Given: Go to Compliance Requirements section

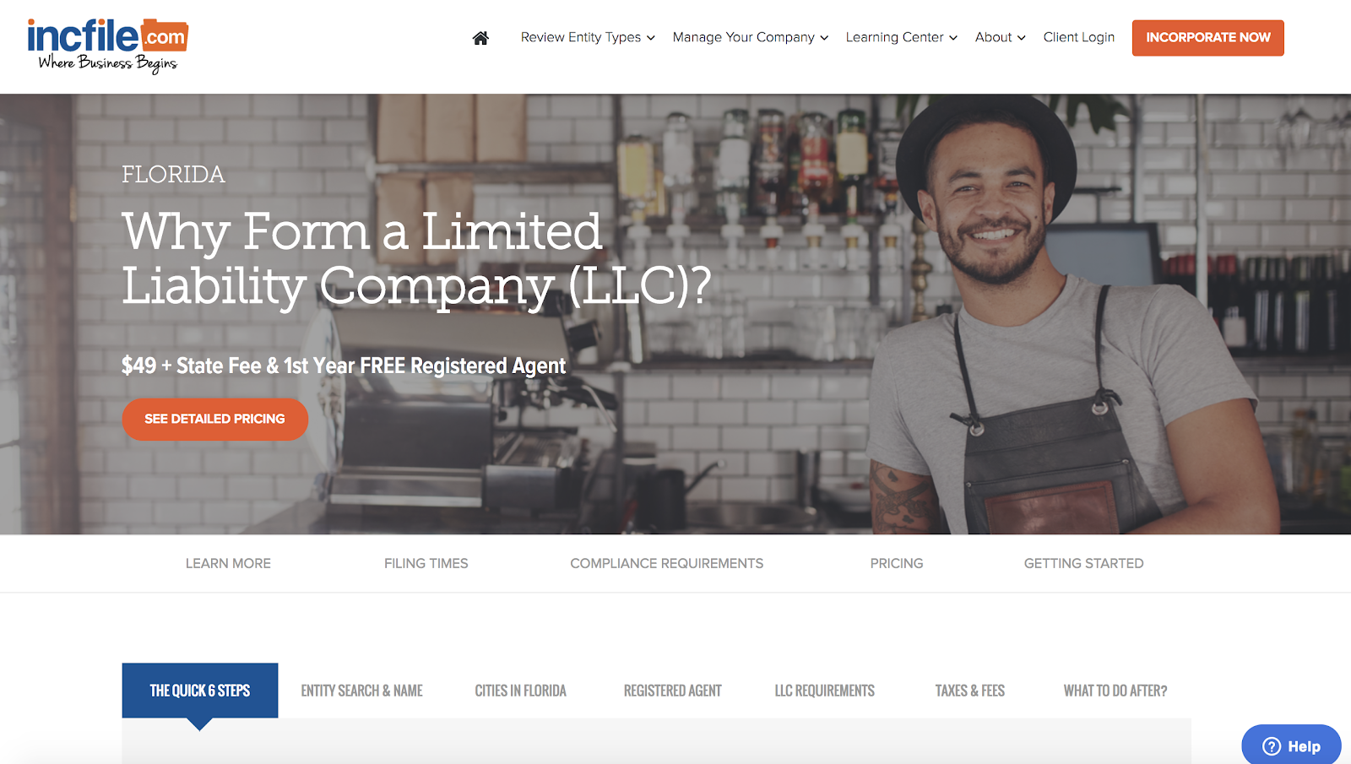Looking at the screenshot, I should 666,563.
